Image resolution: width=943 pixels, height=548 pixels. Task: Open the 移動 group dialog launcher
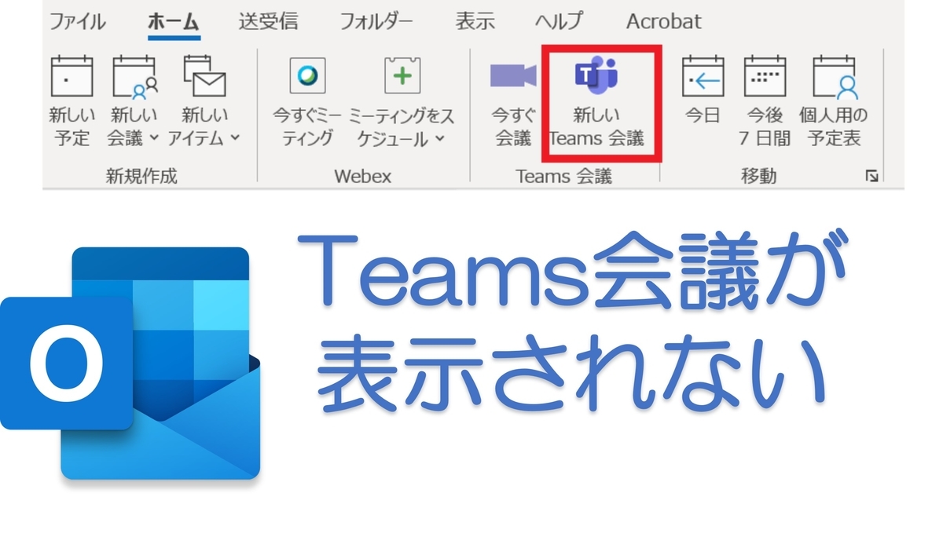[x=871, y=177]
